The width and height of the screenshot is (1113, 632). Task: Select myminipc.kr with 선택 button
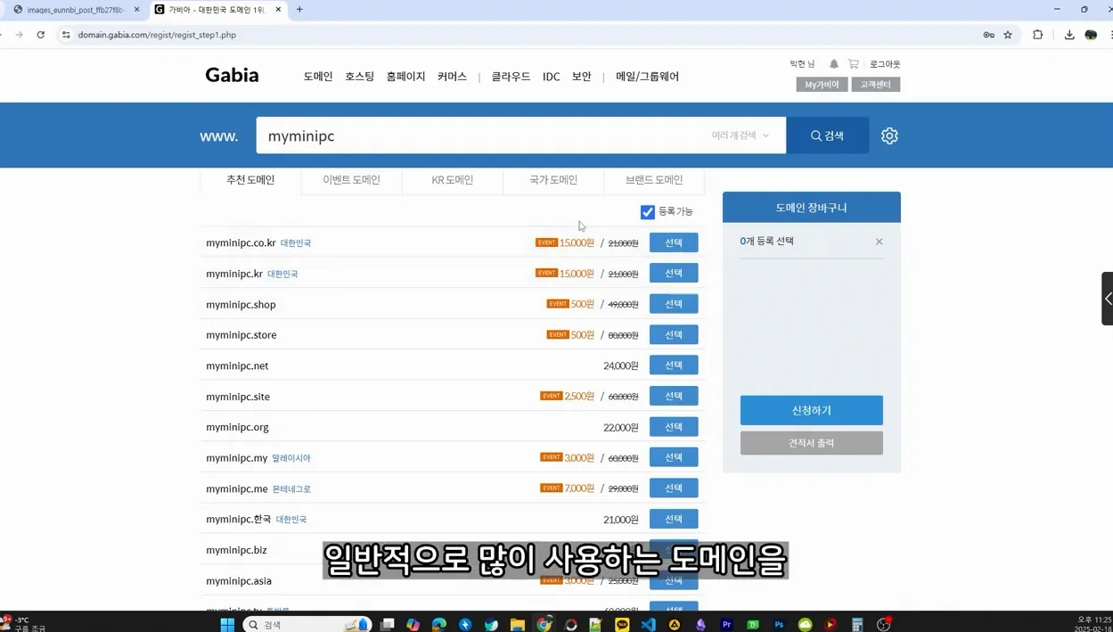[674, 273]
